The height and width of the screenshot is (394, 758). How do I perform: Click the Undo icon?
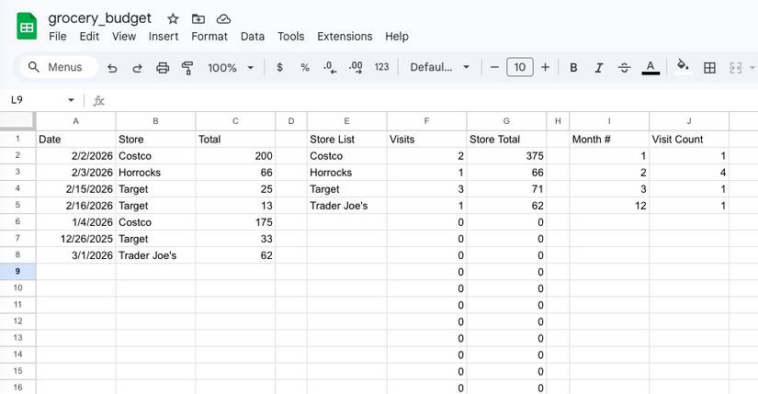pyautogui.click(x=112, y=68)
